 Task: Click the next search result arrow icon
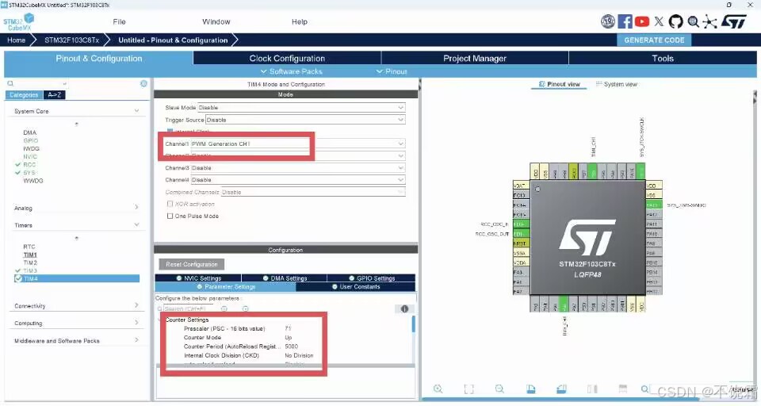(x=246, y=309)
